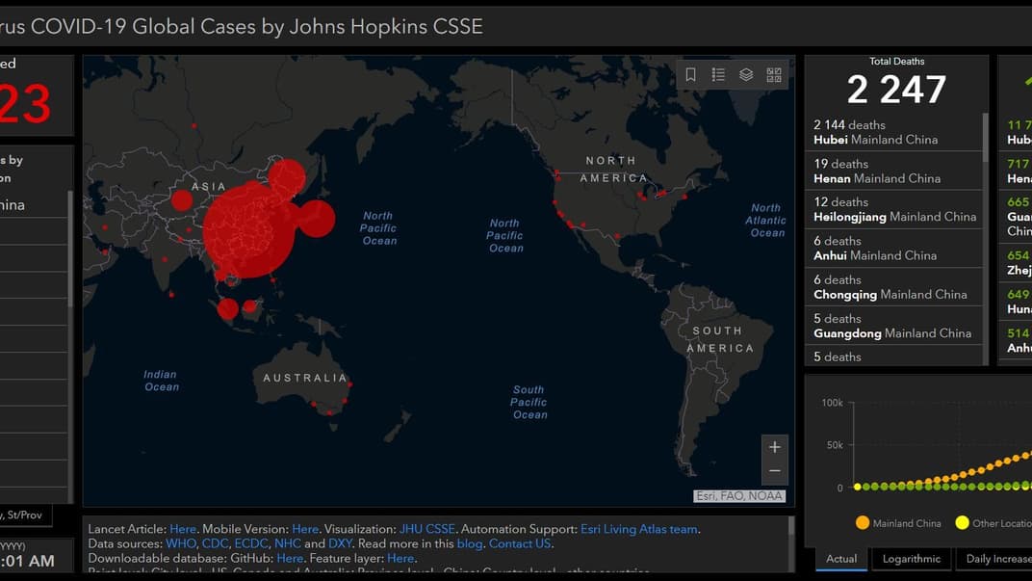The height and width of the screenshot is (581, 1032).
Task: Toggle Other Locations yellow legend marker
Action: tap(962, 523)
